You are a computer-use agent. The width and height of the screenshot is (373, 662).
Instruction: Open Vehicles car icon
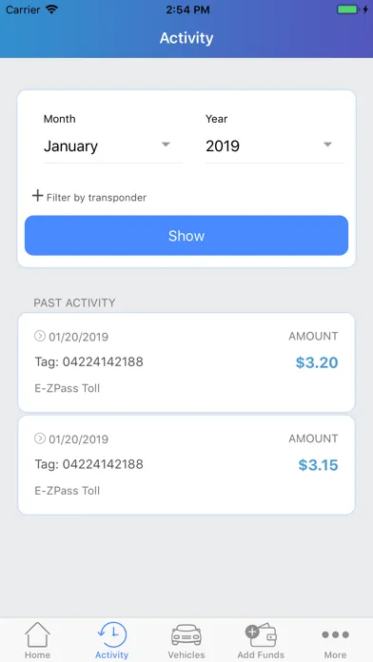(x=186, y=635)
